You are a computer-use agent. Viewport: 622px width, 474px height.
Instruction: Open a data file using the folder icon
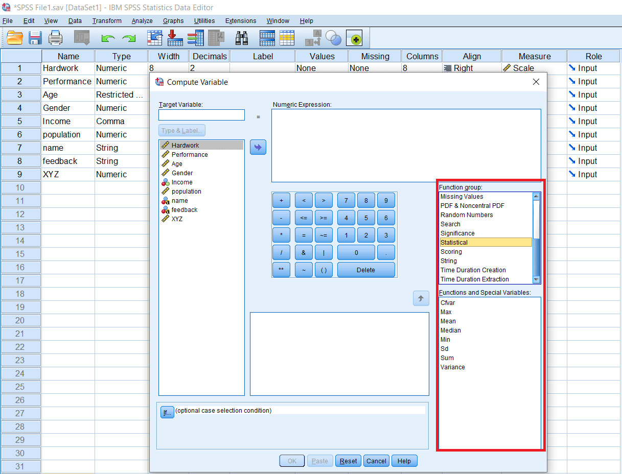pyautogui.click(x=14, y=38)
